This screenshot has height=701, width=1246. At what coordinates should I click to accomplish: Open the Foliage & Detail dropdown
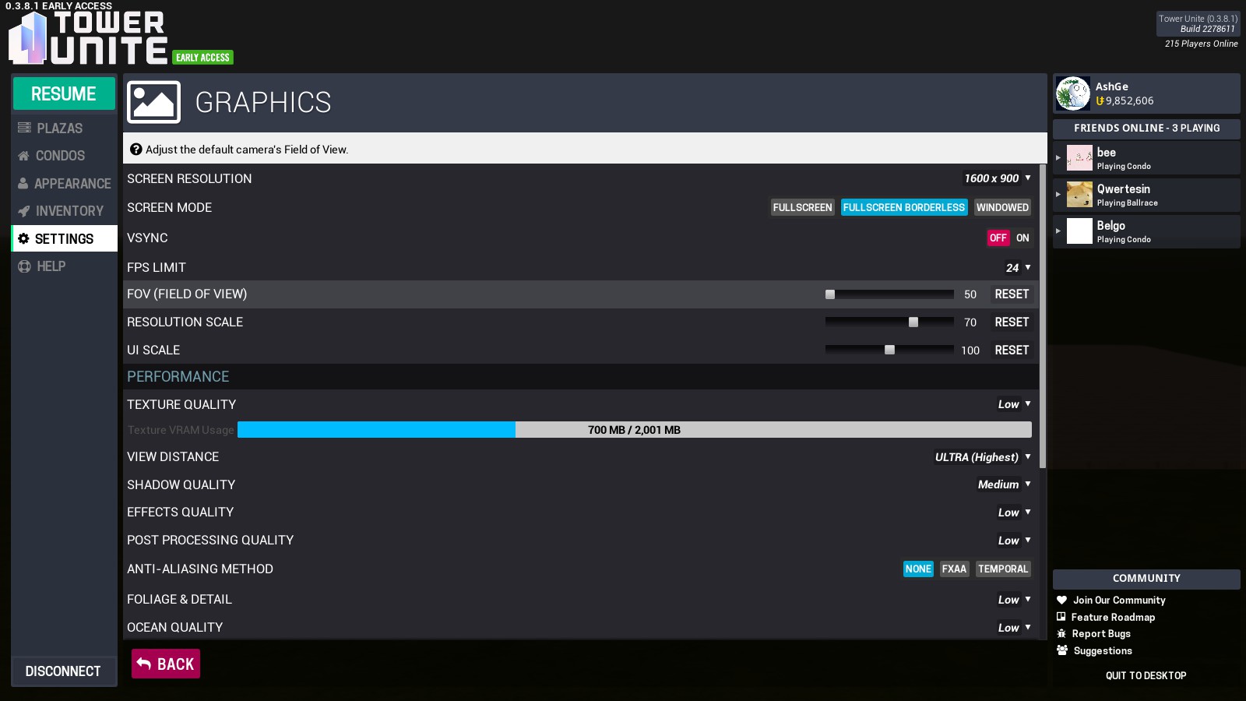pos(1014,600)
